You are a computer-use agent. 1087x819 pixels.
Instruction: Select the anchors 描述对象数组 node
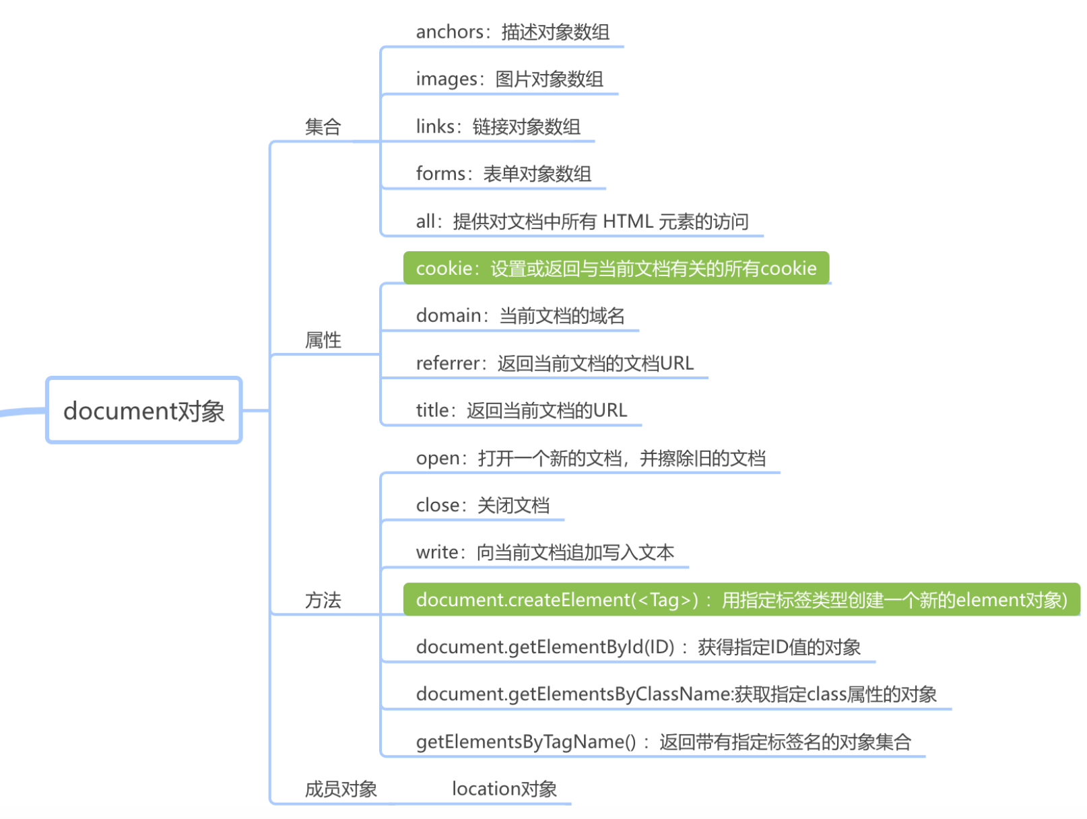click(512, 32)
